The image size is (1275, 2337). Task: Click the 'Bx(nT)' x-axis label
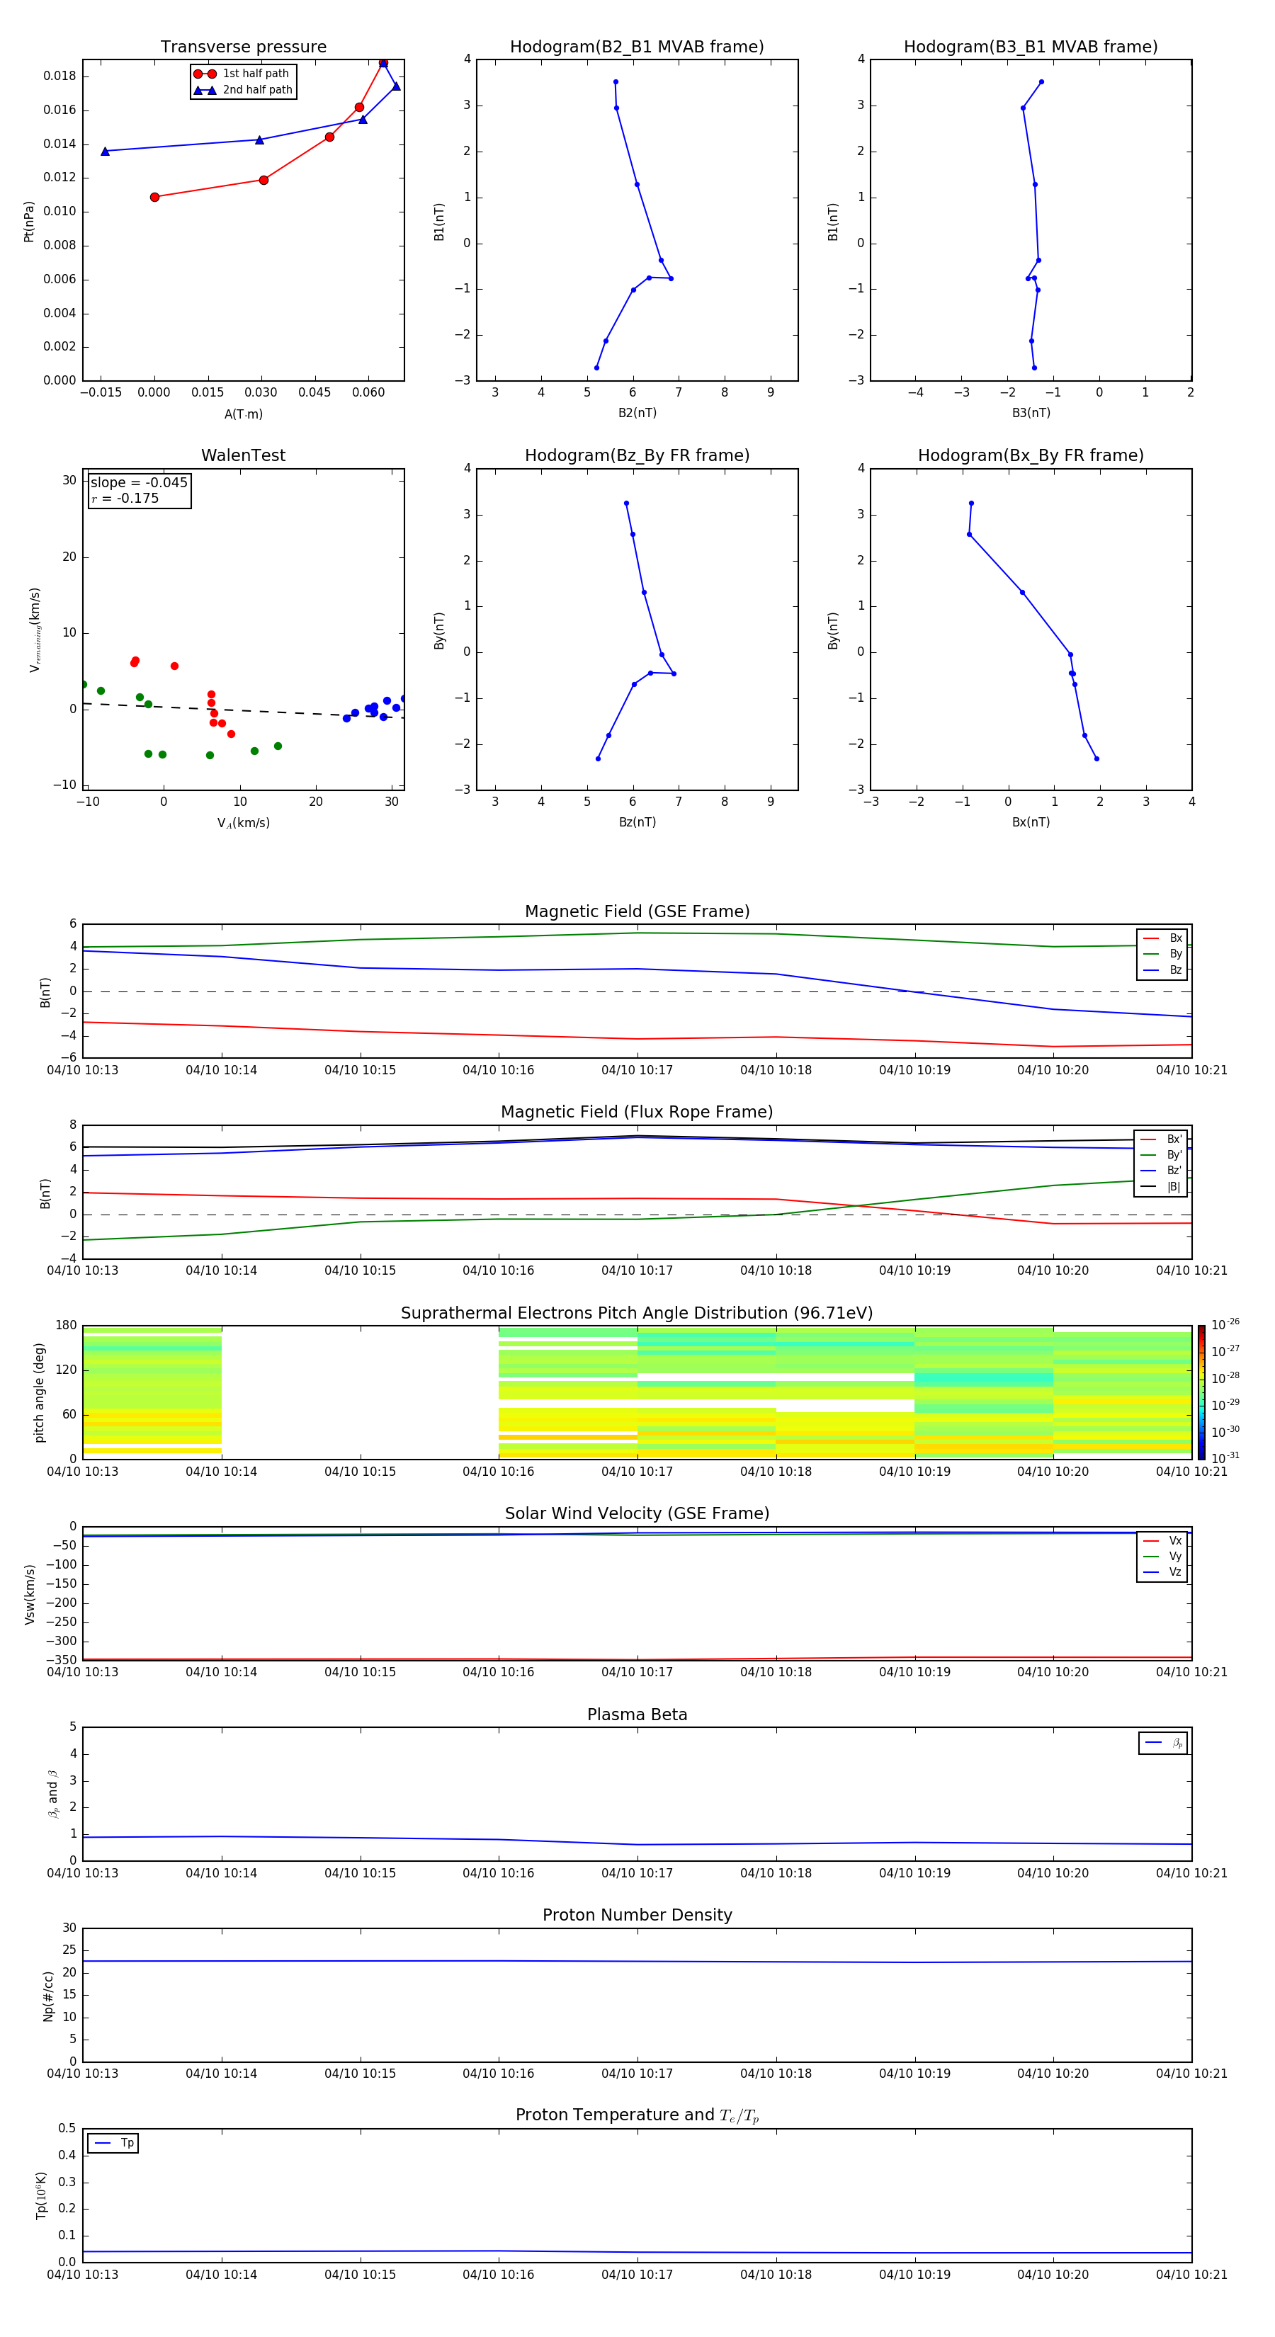tap(1031, 822)
